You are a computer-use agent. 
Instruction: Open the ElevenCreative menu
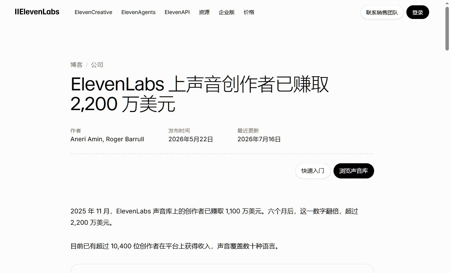point(93,13)
